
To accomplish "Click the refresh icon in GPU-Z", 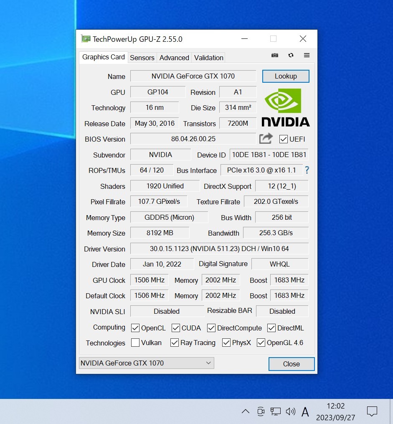I will [291, 55].
